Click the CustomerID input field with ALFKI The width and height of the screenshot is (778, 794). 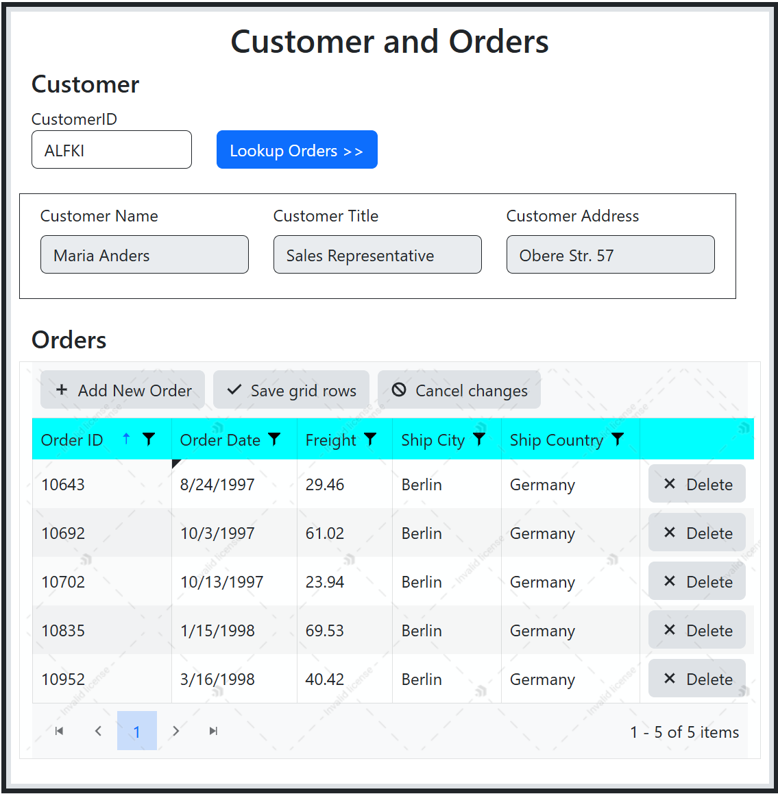(x=111, y=150)
